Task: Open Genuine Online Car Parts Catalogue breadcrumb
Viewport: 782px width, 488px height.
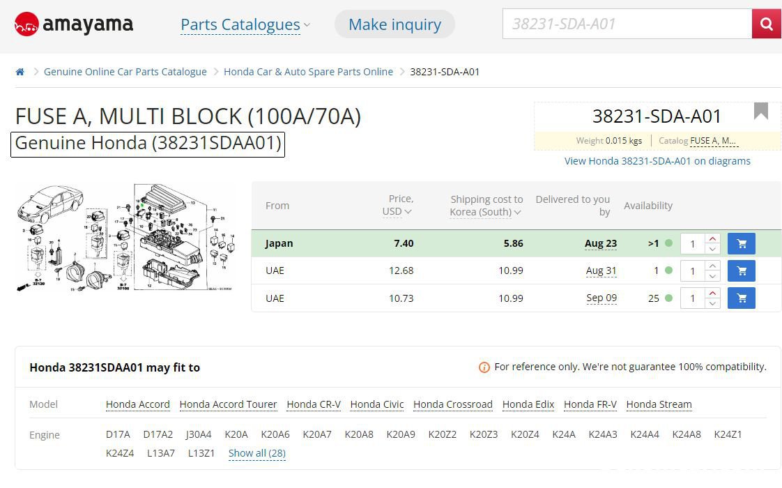Action: click(x=125, y=72)
